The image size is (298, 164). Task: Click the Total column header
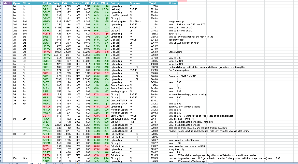pyautogui.click(x=153, y=3)
